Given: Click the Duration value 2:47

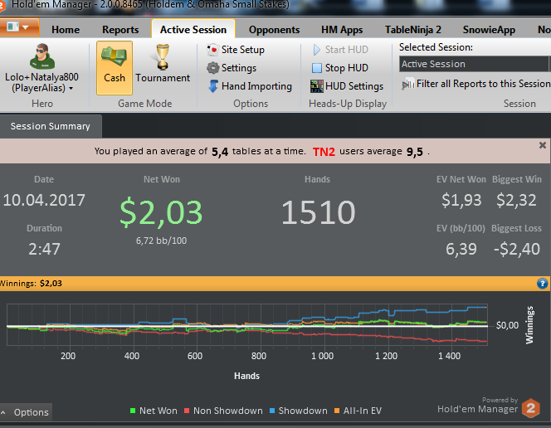Looking at the screenshot, I should 44,249.
